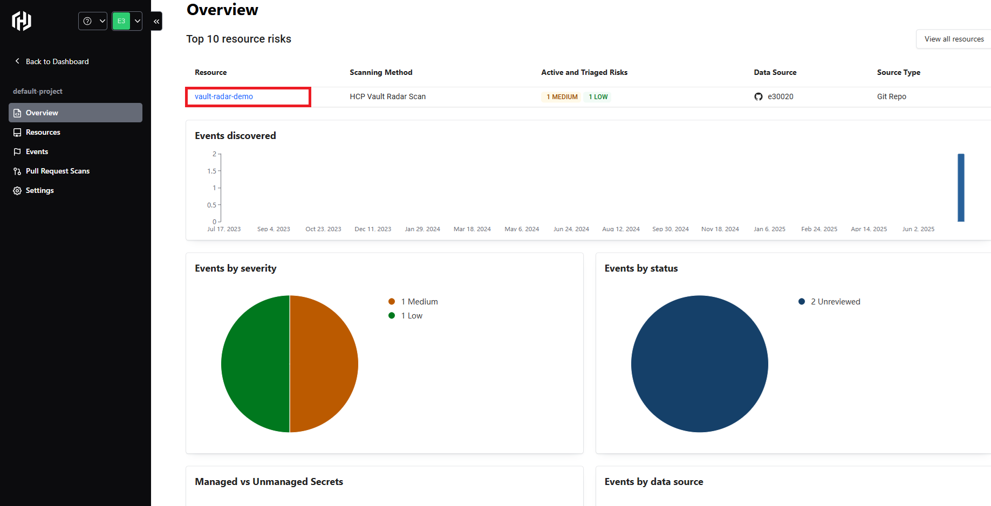Click the e30020 data source text
Screen dimensions: 991x506
click(781, 96)
